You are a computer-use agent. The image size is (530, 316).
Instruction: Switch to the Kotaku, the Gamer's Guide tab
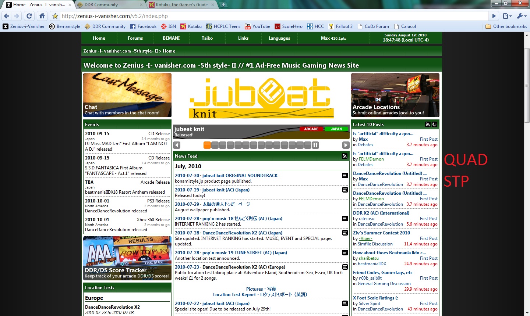pos(181,5)
